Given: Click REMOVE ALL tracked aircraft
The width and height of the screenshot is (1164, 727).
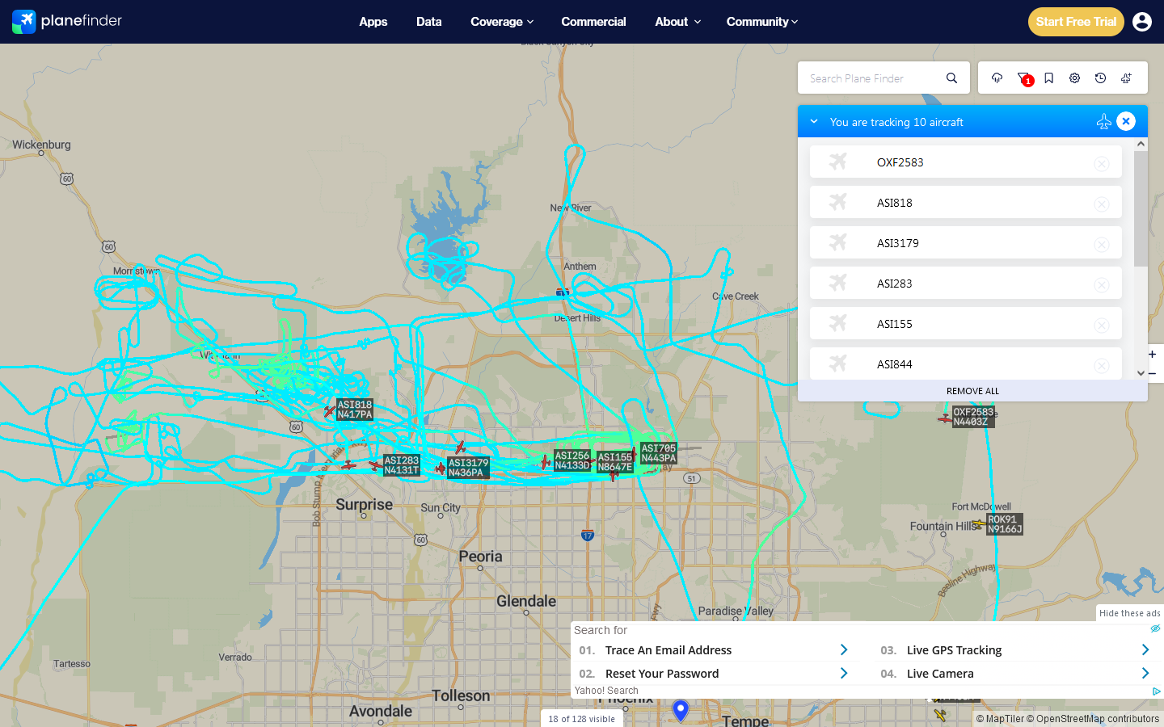Looking at the screenshot, I should (972, 391).
